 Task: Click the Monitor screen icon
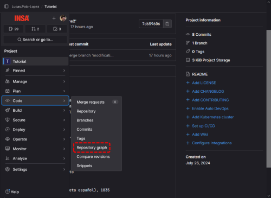click(8, 149)
